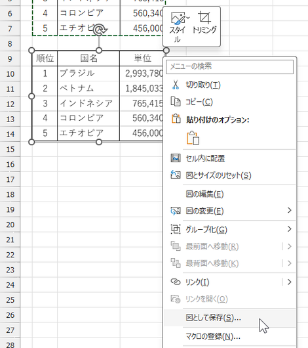The height and width of the screenshot is (348, 308).
Task: Click the 順位 header in the picture
Action: (x=45, y=58)
